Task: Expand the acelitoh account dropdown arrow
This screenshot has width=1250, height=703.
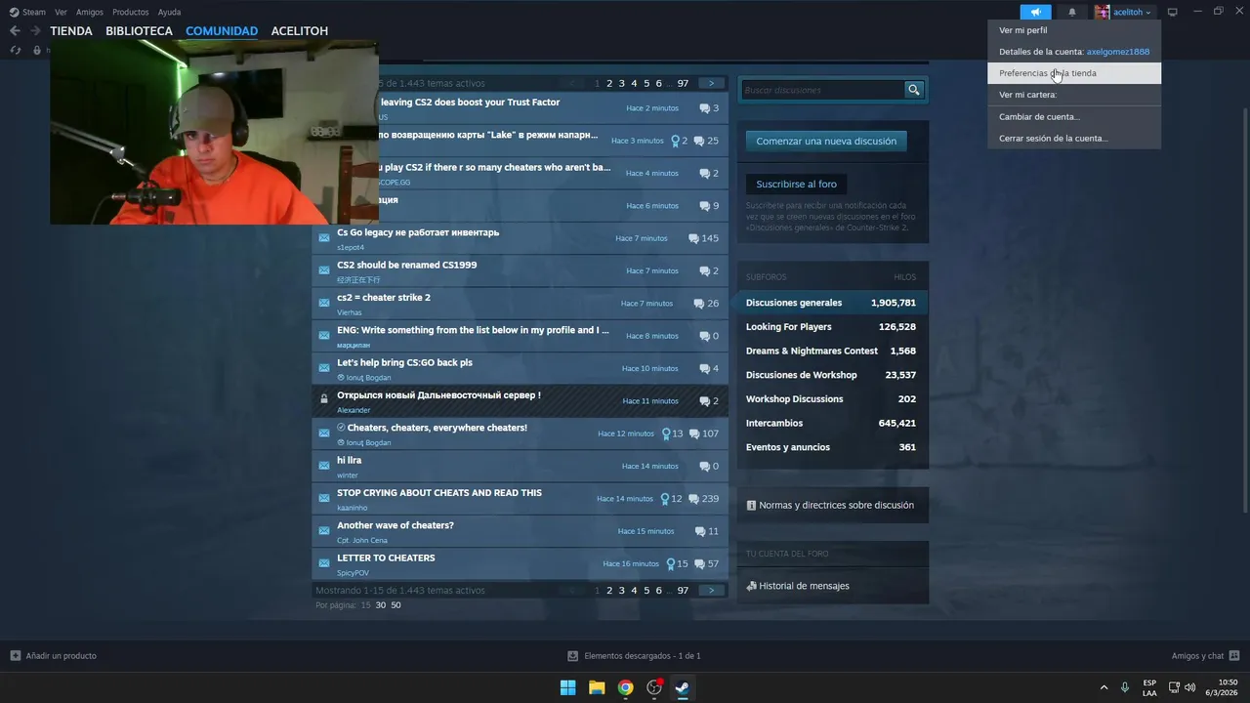Action: (x=1148, y=13)
